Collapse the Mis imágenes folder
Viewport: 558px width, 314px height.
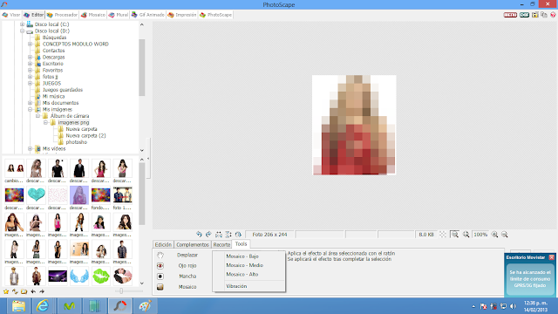click(x=30, y=109)
